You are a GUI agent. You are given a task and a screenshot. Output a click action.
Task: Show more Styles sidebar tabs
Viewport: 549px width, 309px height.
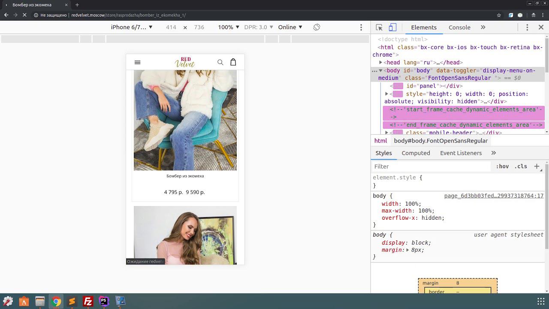[494, 153]
